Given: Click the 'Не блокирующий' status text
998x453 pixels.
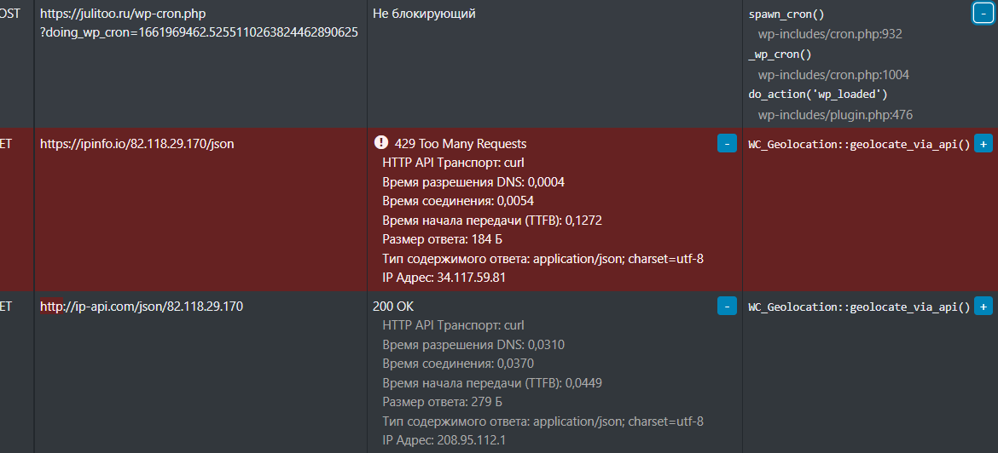Looking at the screenshot, I should [424, 14].
